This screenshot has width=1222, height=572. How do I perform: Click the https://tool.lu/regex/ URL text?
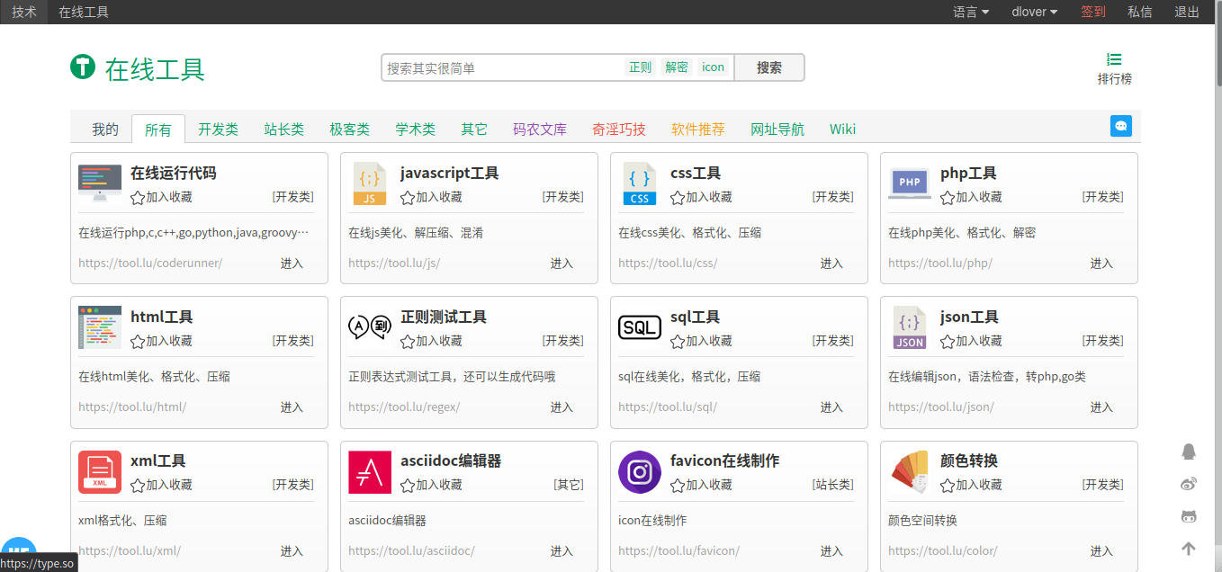[x=404, y=407]
